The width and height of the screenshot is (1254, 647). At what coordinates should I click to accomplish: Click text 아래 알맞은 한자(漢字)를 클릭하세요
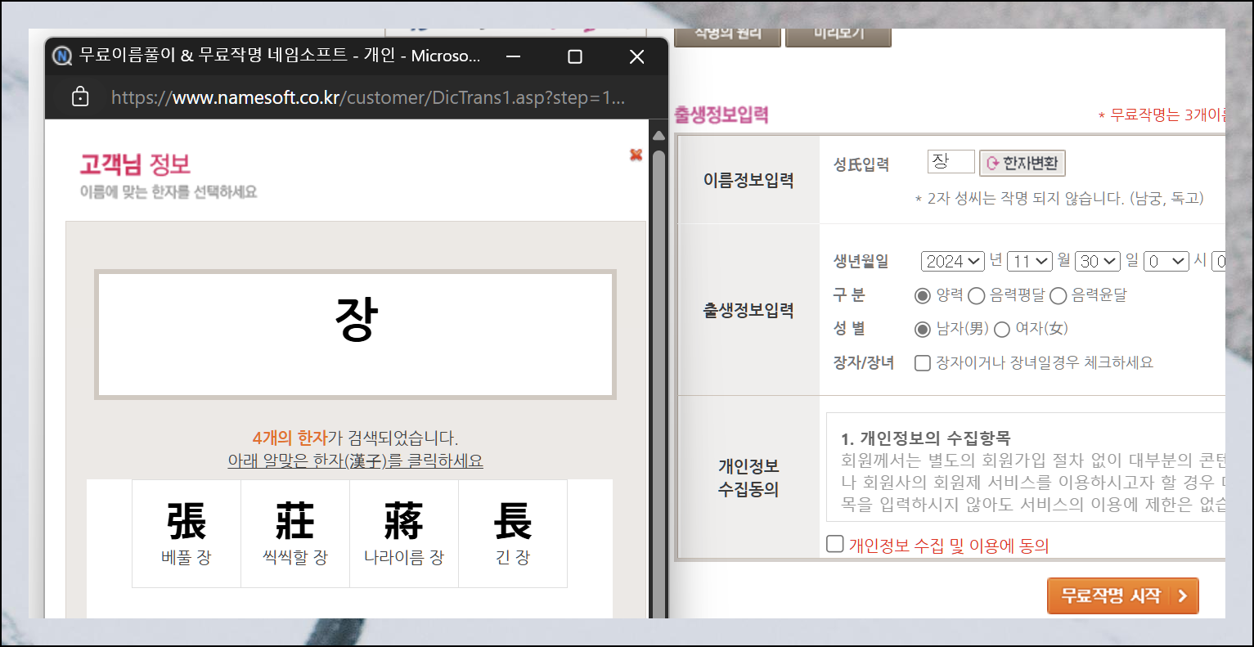[355, 461]
